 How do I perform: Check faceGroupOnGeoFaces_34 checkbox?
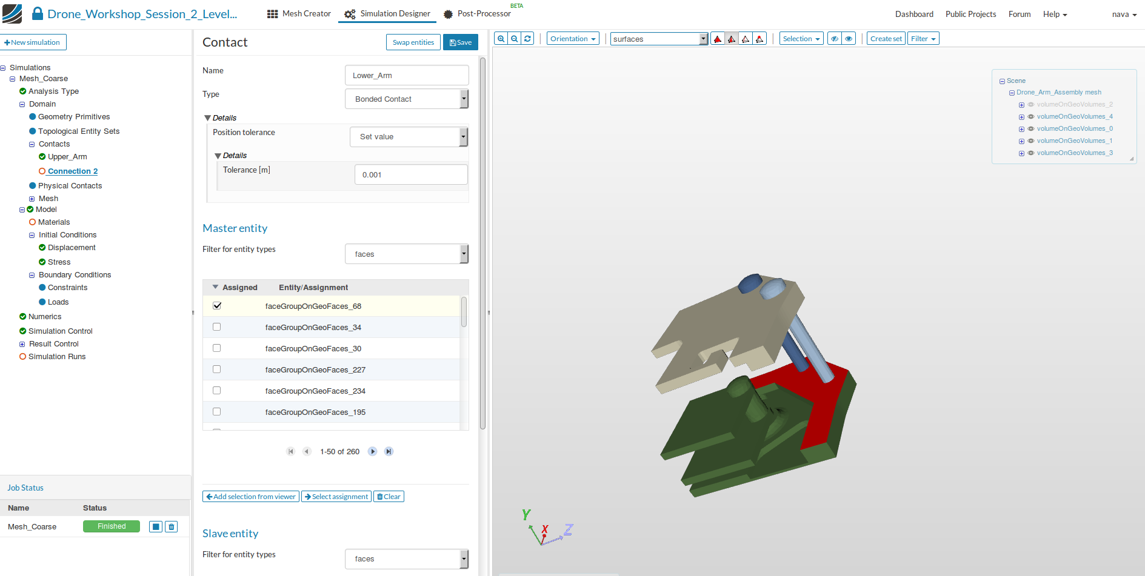point(217,327)
